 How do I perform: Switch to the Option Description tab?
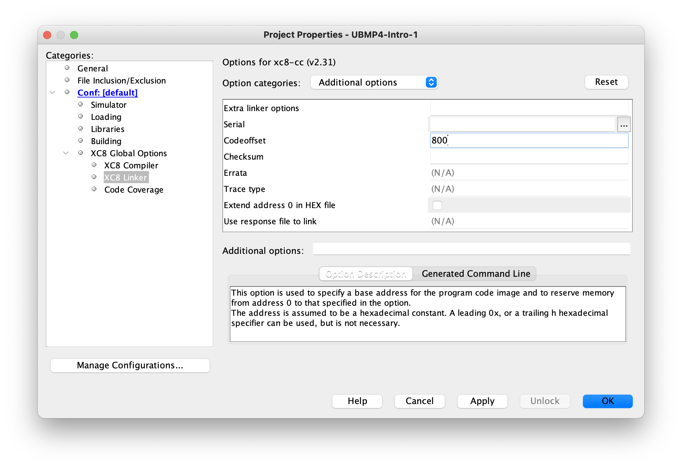(365, 274)
